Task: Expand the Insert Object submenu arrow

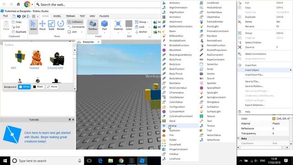Action: point(291,70)
